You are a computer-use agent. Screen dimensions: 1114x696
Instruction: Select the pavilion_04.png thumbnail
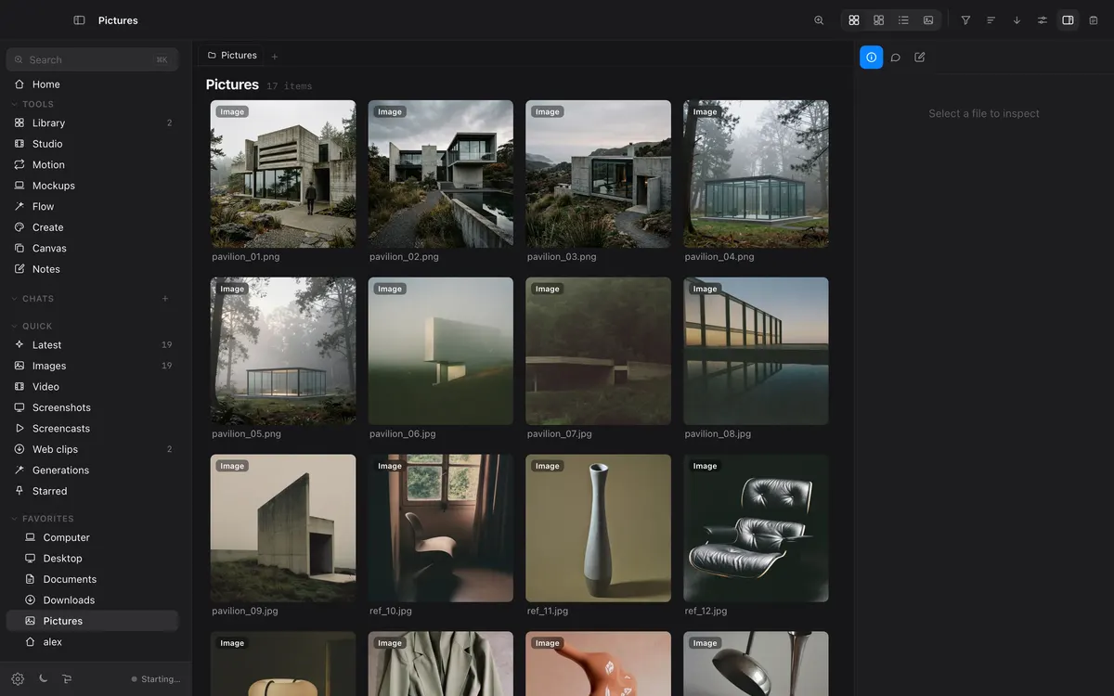pos(757,174)
